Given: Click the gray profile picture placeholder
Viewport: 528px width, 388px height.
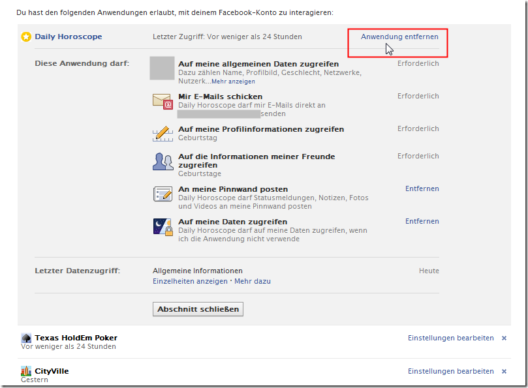Looking at the screenshot, I should click(162, 68).
